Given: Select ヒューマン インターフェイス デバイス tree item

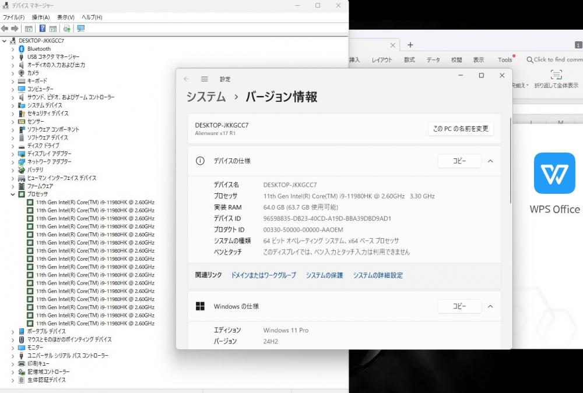Looking at the screenshot, I should pos(62,178).
